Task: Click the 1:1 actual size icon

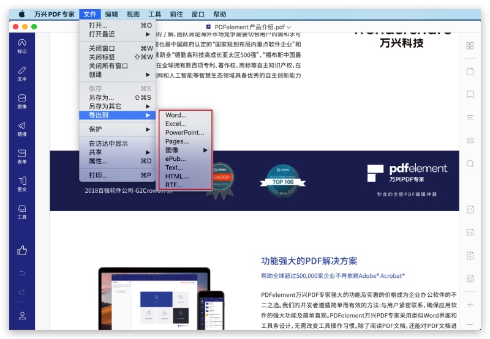Action: pos(470,209)
